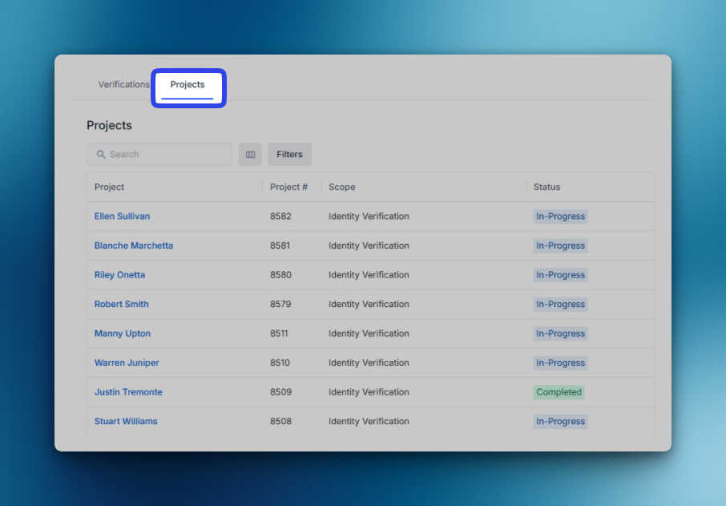
Task: Switch to the Verifications tab
Action: click(x=123, y=84)
